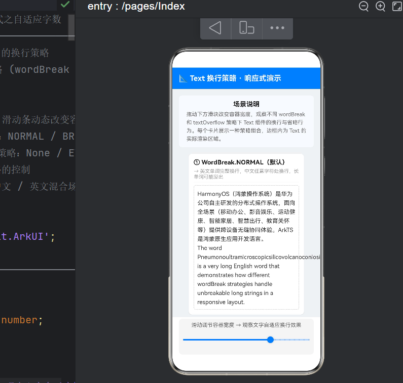The image size is (403, 383).
Task: Click the fit-to-screen icon in the previewer header
Action: pyautogui.click(x=397, y=6)
